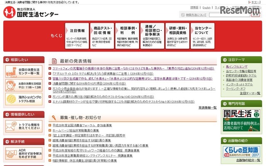Screen dimensions: 266x166
Task: Open the 当センターについて menu tile
Action: click(202, 36)
